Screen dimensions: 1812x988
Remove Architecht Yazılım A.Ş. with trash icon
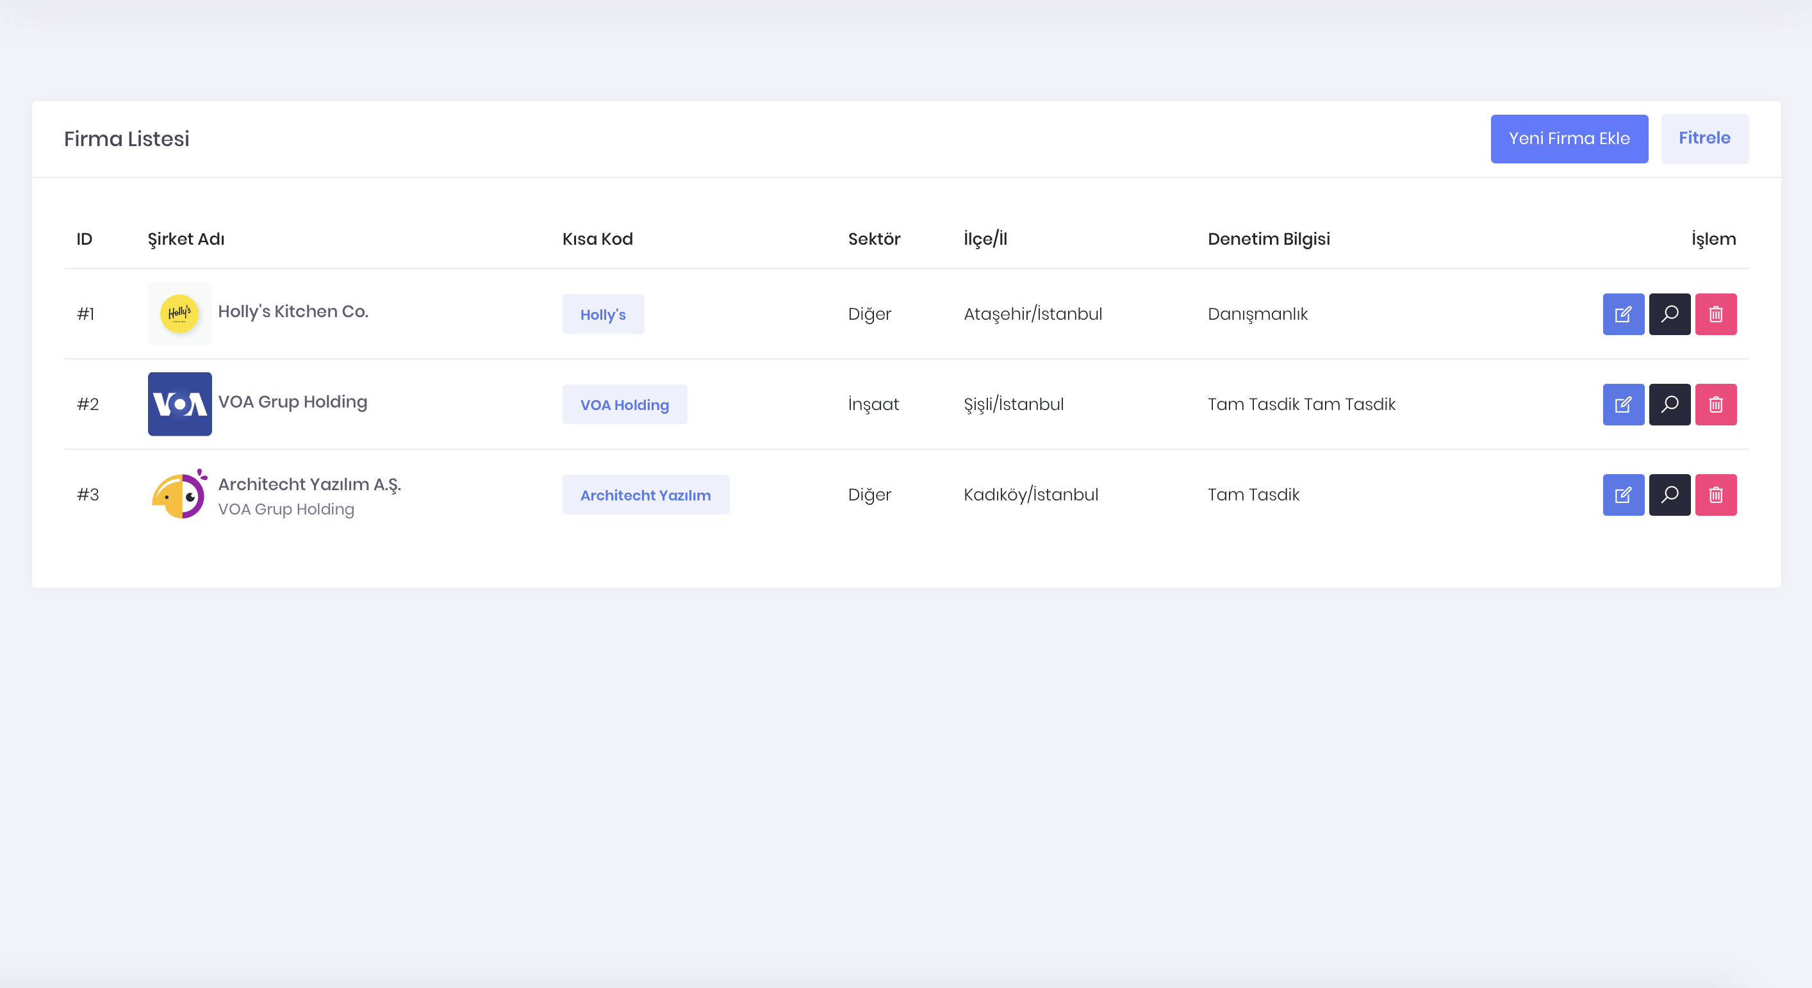1715,495
